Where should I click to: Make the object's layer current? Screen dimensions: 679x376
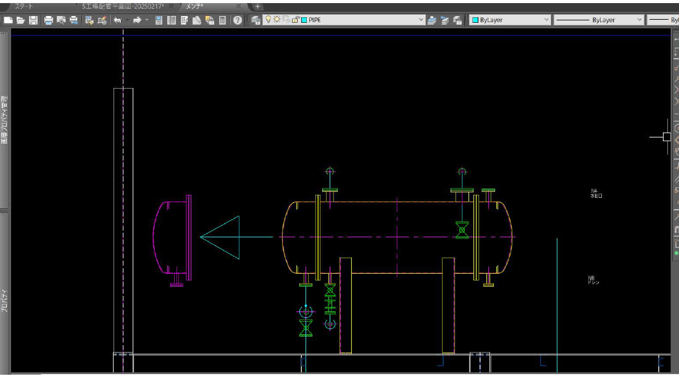(431, 20)
